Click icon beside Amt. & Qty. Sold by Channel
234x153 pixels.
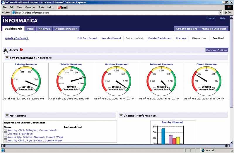tap(6, 137)
